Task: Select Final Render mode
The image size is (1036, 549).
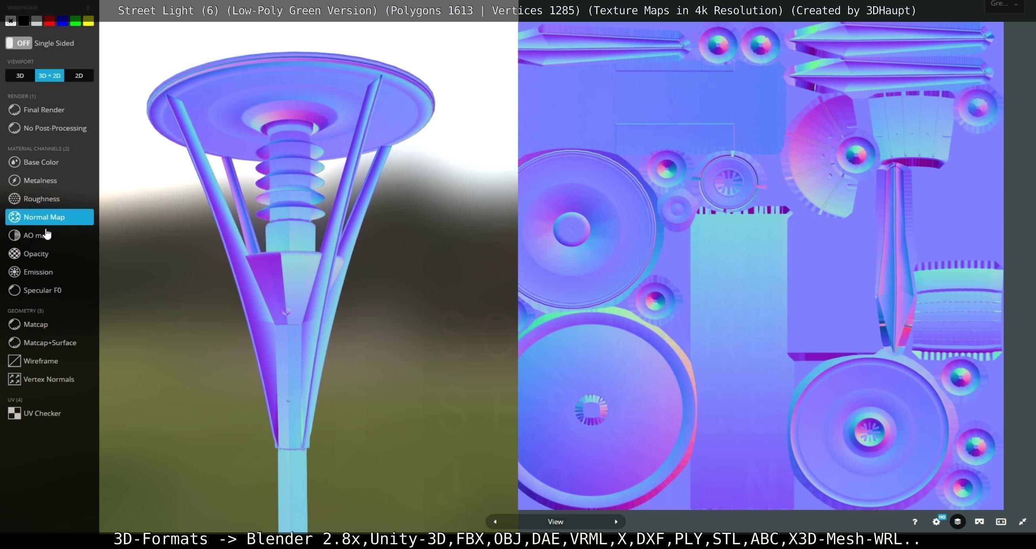Action: click(x=44, y=110)
